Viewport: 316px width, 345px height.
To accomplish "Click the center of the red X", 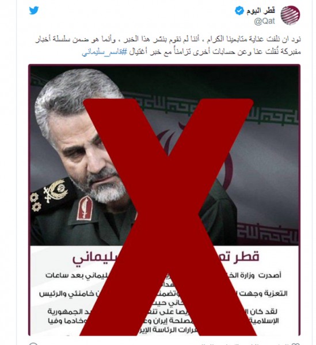I will pos(168,217).
